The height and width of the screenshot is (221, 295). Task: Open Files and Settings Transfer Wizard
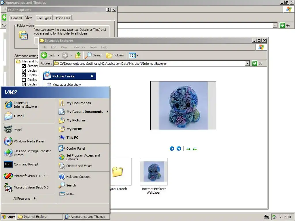(28, 153)
